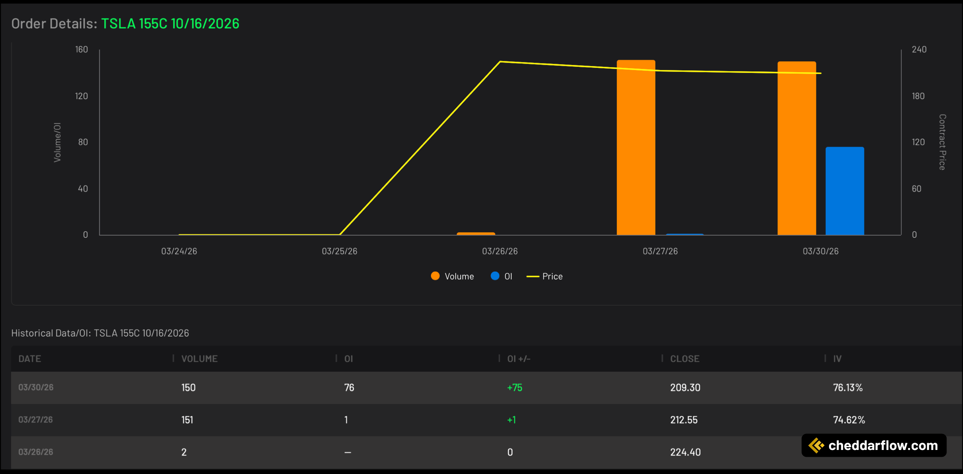Click the 03/27/26 x-axis date label
963x474 pixels.
[660, 251]
